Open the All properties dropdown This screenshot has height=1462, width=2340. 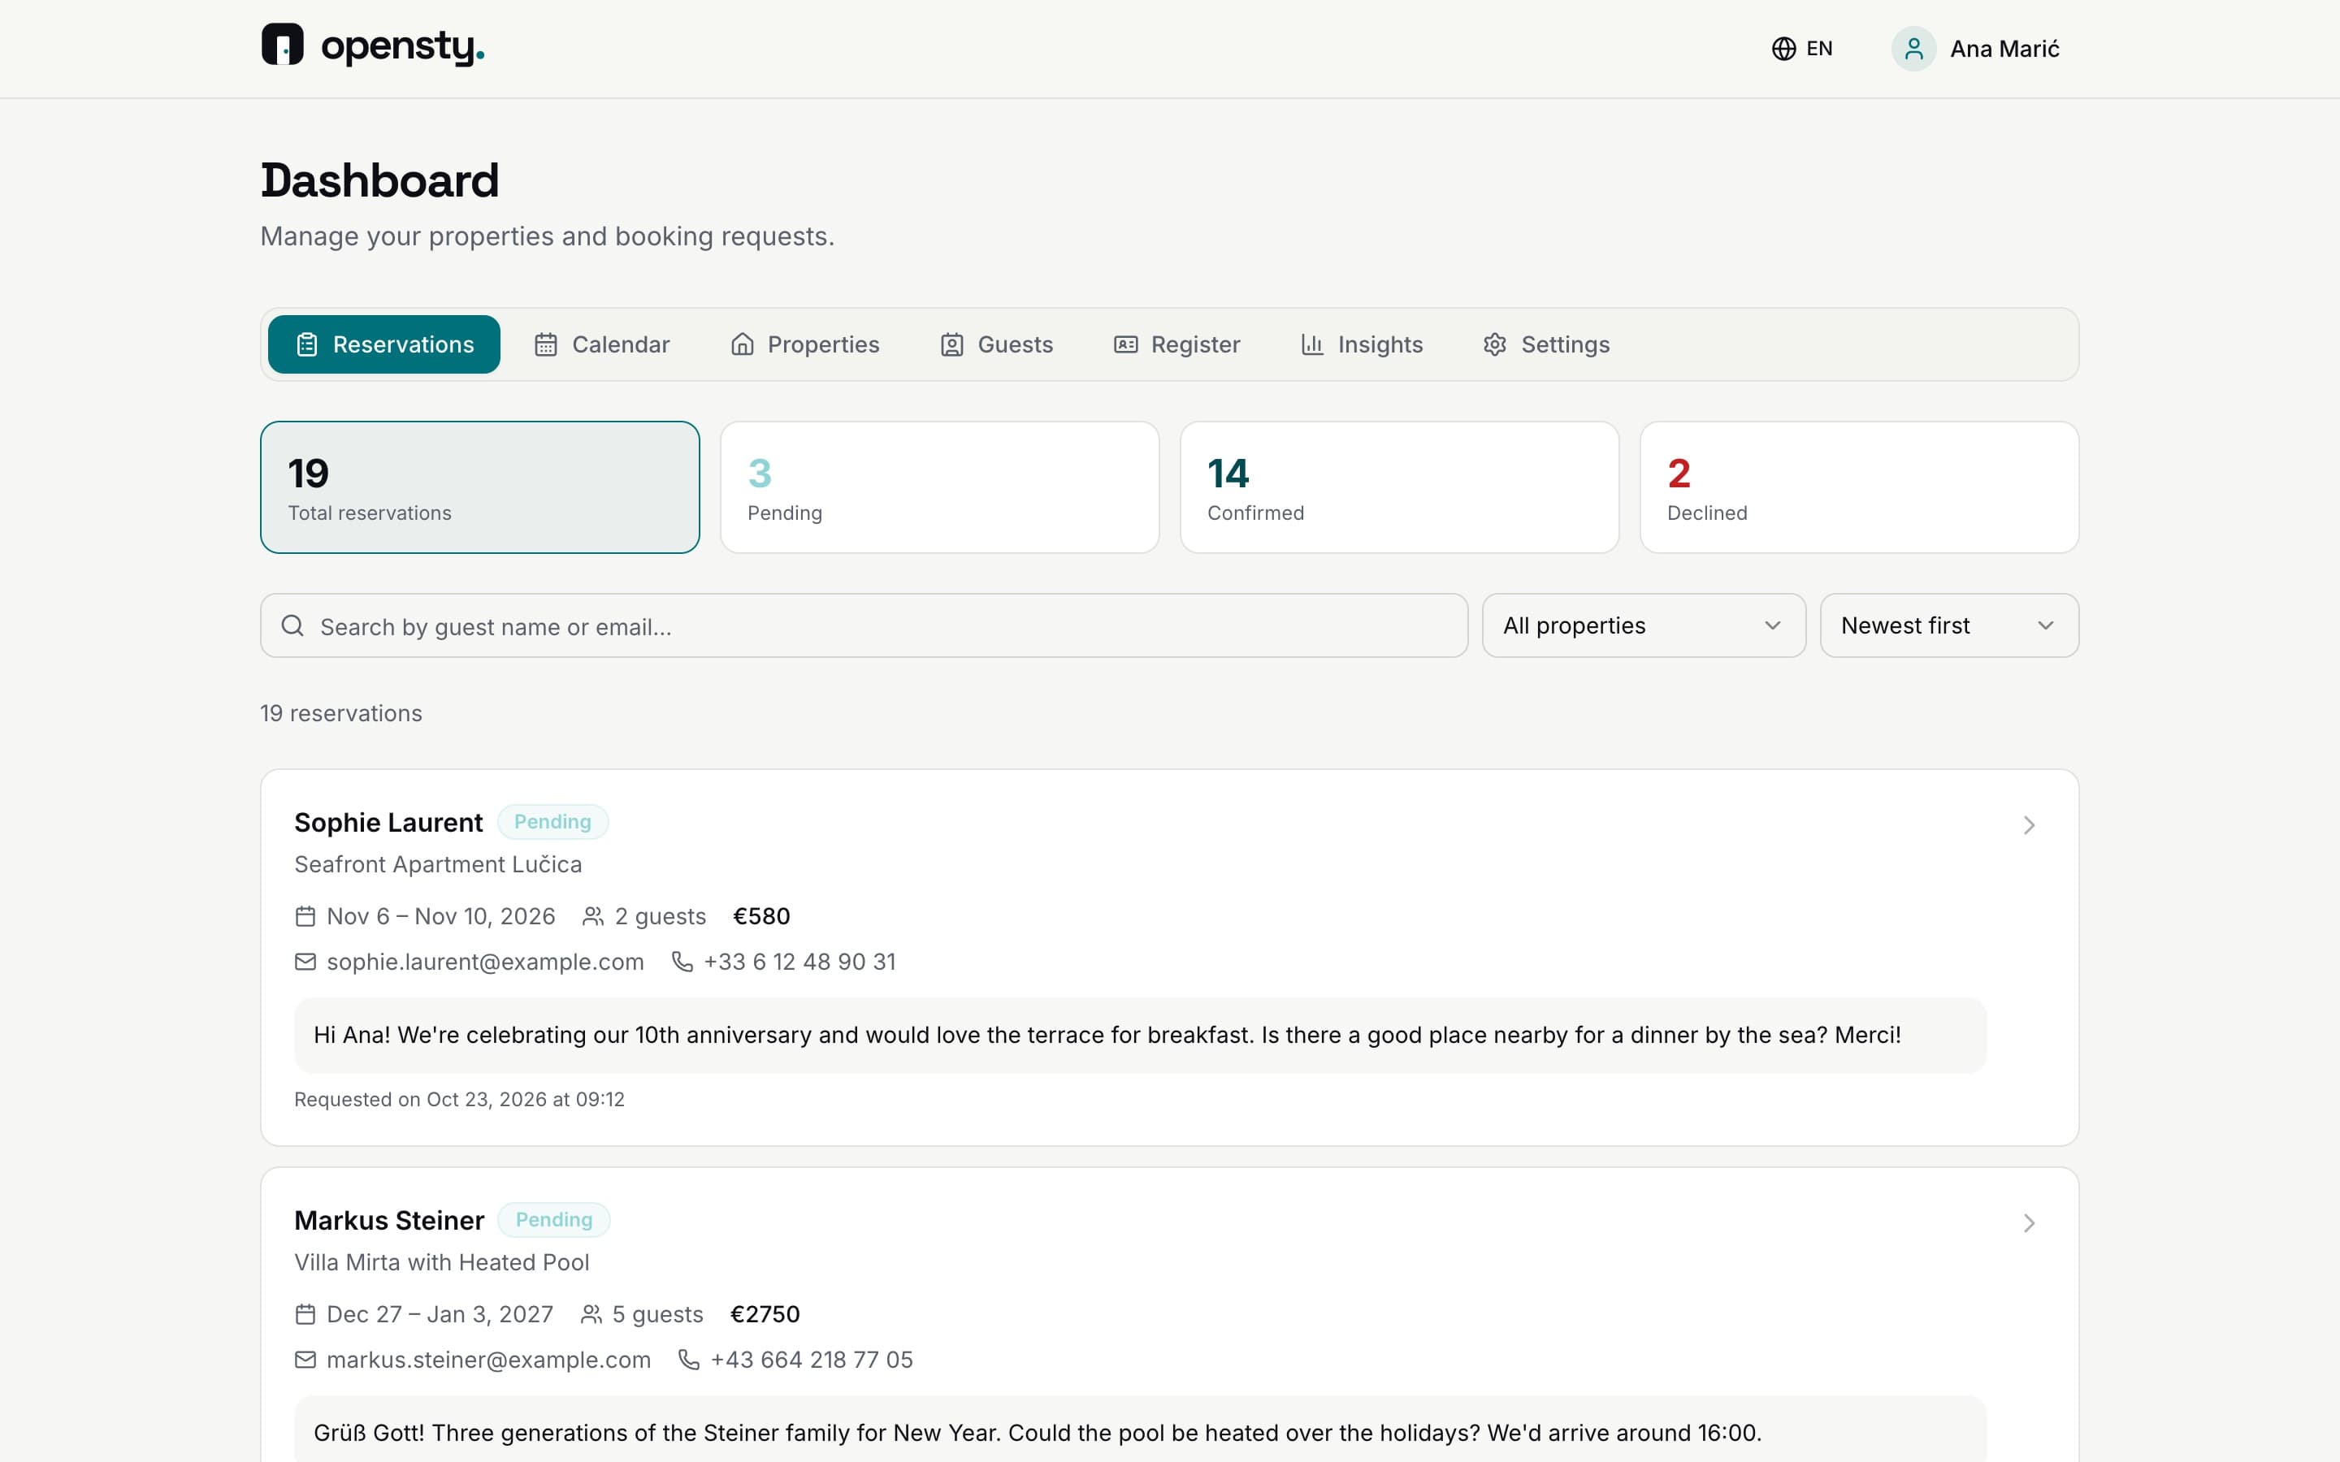(1644, 625)
